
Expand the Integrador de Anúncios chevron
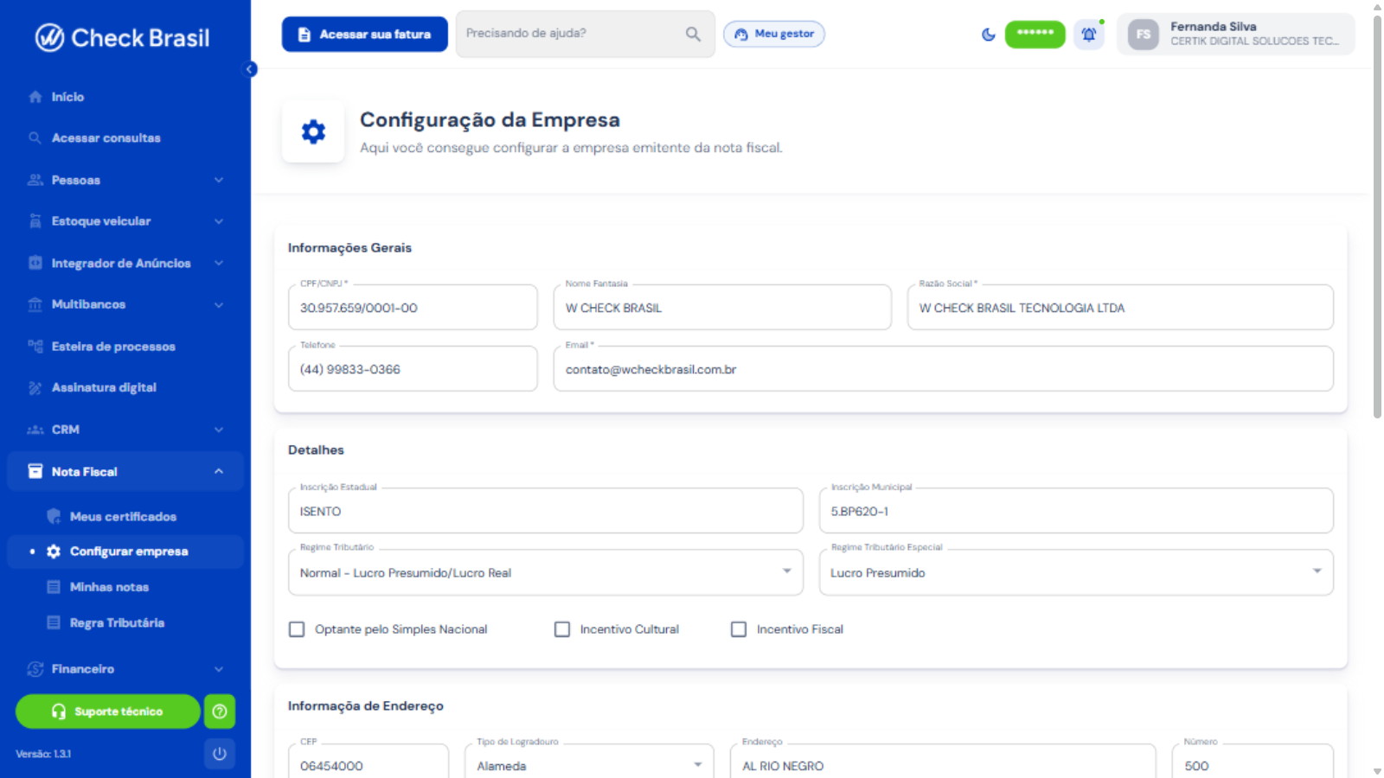point(219,263)
